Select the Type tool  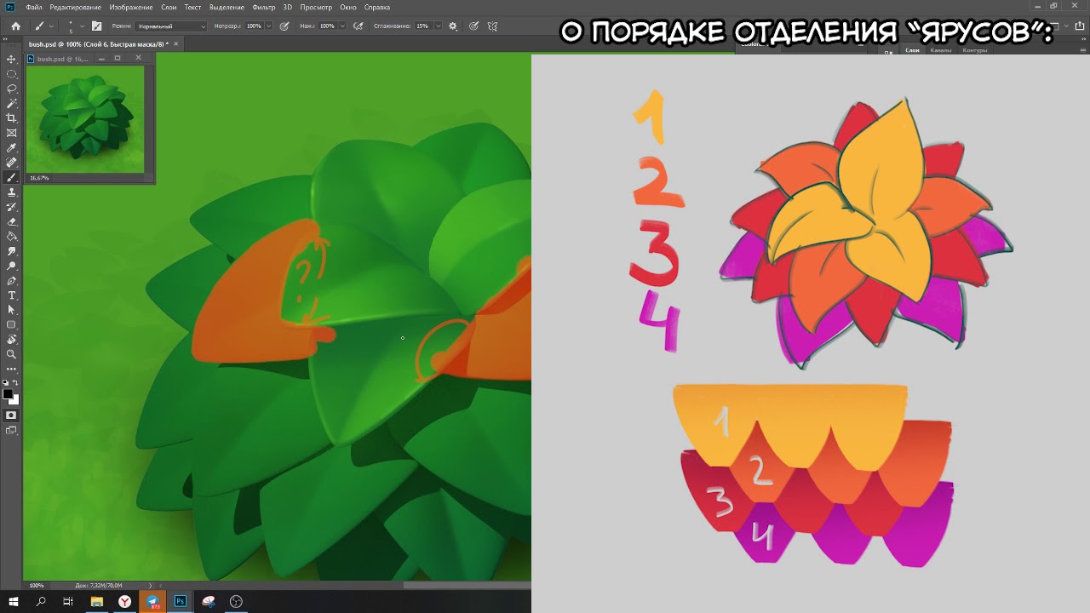11,295
